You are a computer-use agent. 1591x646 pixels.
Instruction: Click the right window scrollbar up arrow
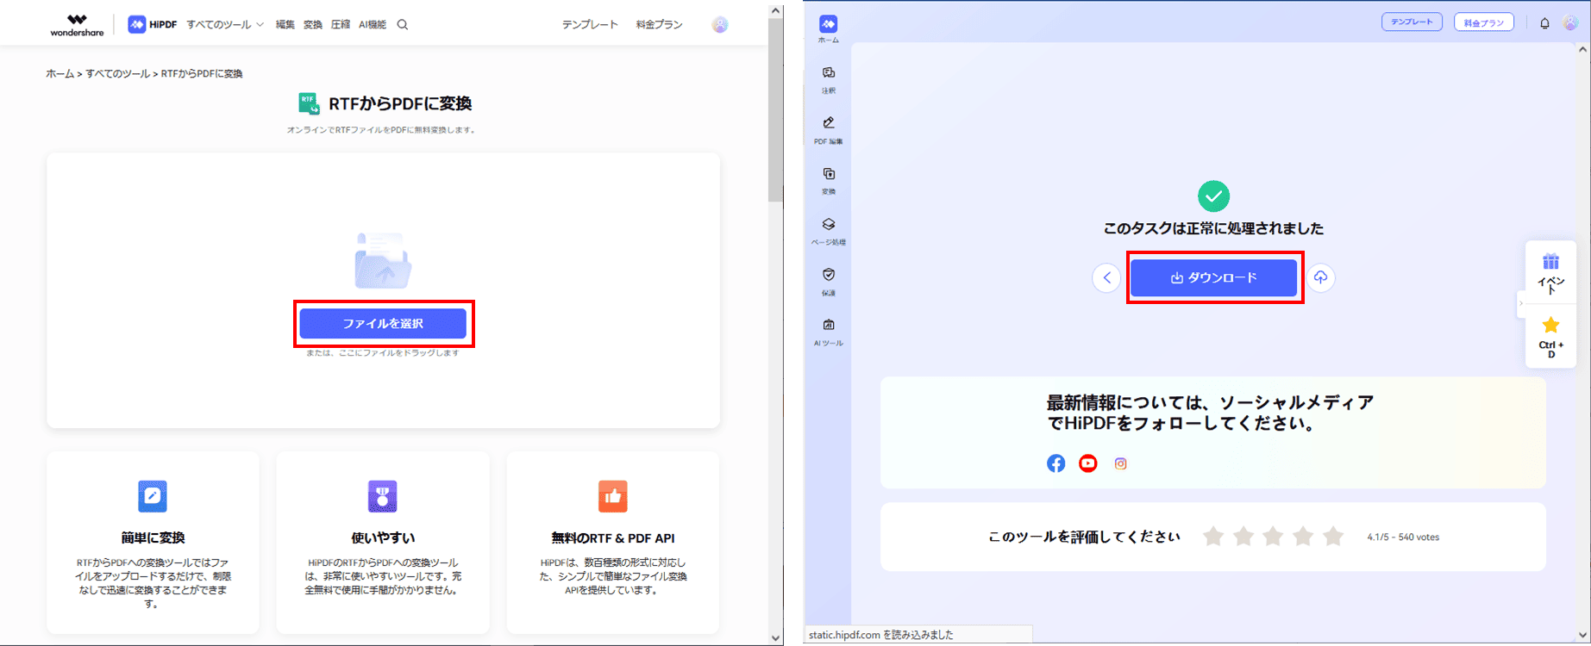pyautogui.click(x=1583, y=50)
